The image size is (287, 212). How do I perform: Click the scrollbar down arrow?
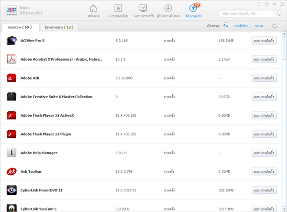(284, 209)
